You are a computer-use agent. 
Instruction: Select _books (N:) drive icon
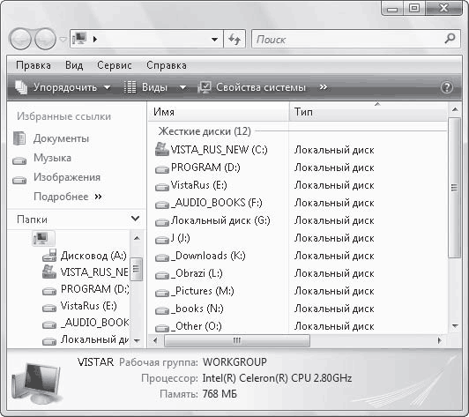(x=162, y=310)
